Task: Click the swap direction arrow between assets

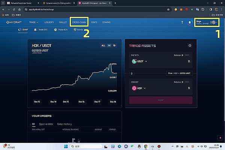Action: click(x=131, y=73)
